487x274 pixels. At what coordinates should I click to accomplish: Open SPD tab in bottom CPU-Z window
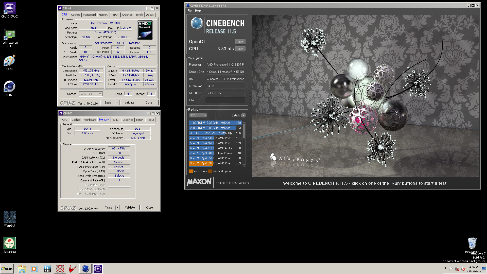(x=116, y=120)
